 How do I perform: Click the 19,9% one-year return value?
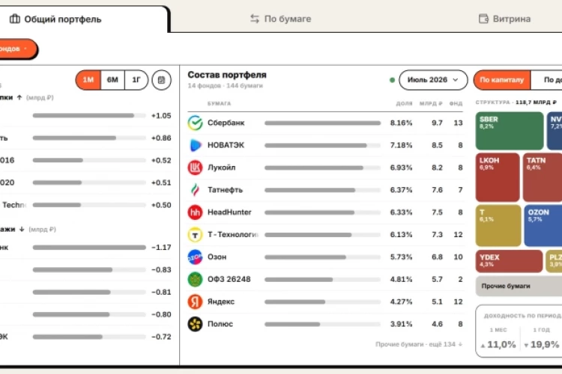tap(545, 345)
